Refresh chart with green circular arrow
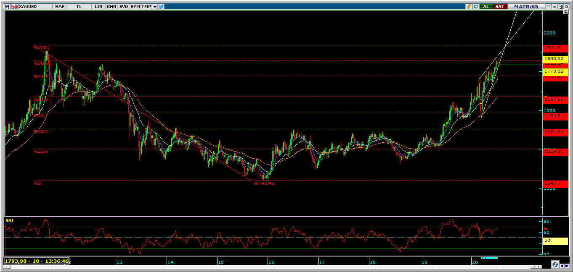Viewport: 573px width, 272px height. point(476,6)
